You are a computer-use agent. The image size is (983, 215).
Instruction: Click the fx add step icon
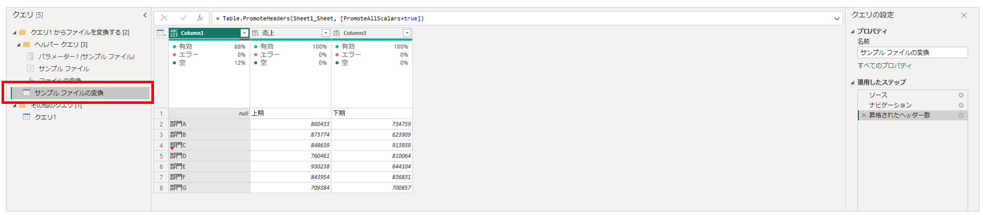(x=200, y=18)
